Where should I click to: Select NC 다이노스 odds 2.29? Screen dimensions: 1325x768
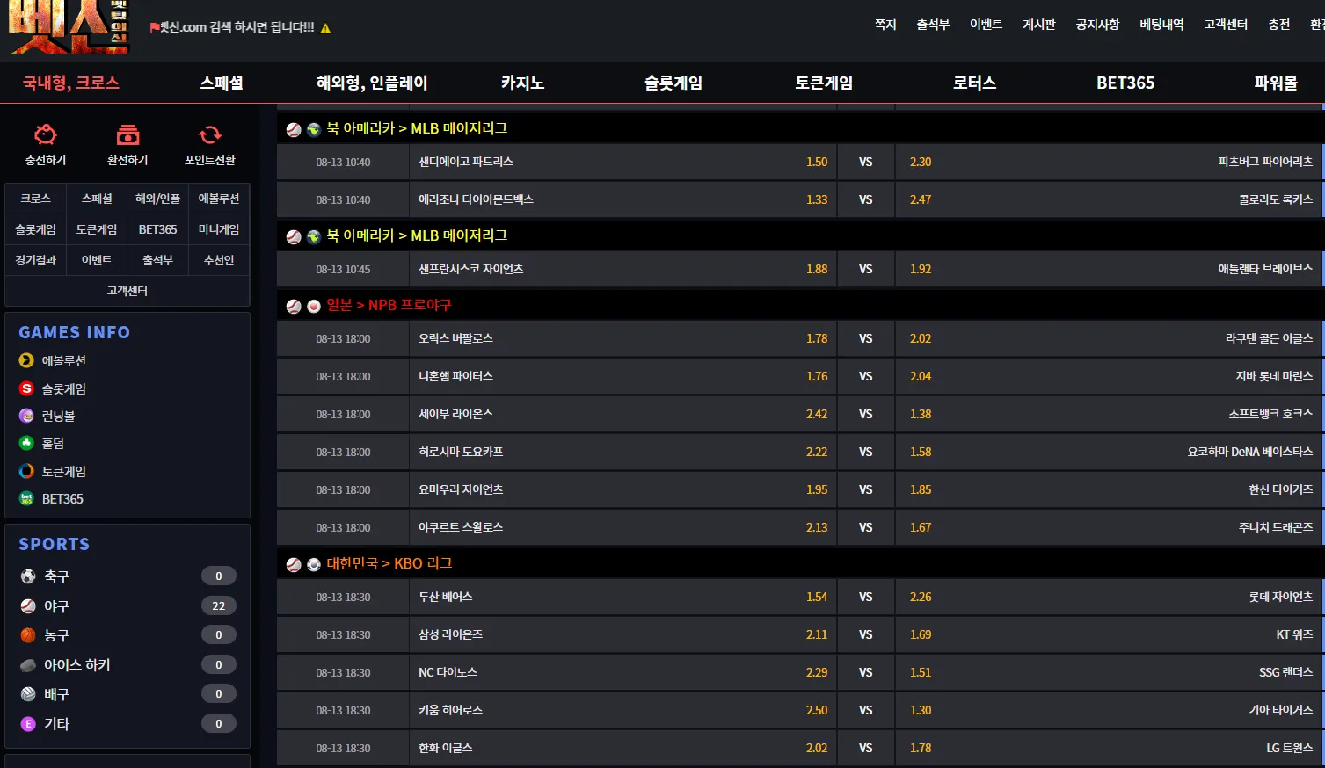(x=623, y=673)
